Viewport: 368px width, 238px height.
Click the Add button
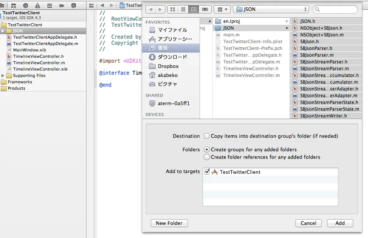click(x=340, y=223)
